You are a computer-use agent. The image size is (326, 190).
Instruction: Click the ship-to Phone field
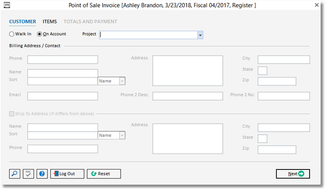(63, 149)
